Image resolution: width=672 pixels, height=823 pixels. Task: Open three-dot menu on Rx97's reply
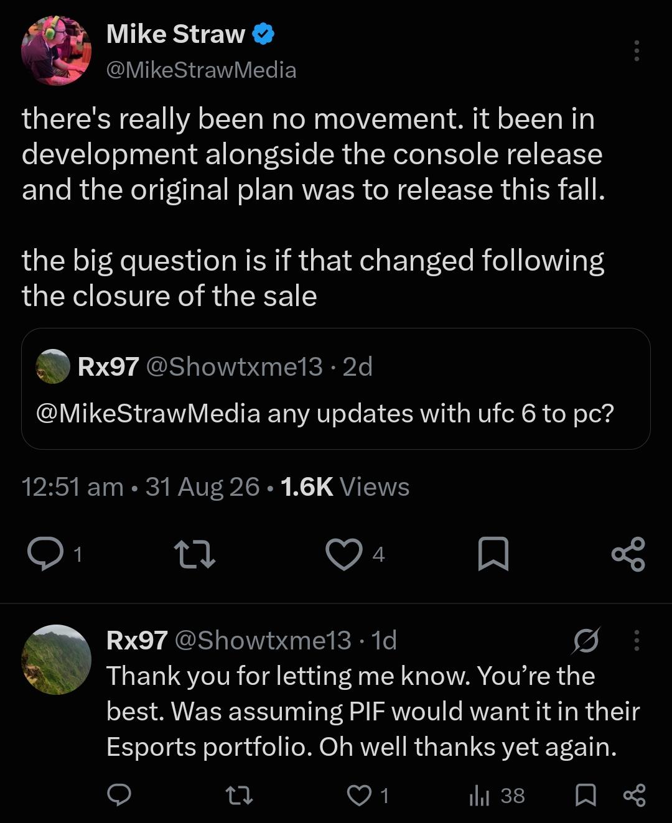point(637,640)
